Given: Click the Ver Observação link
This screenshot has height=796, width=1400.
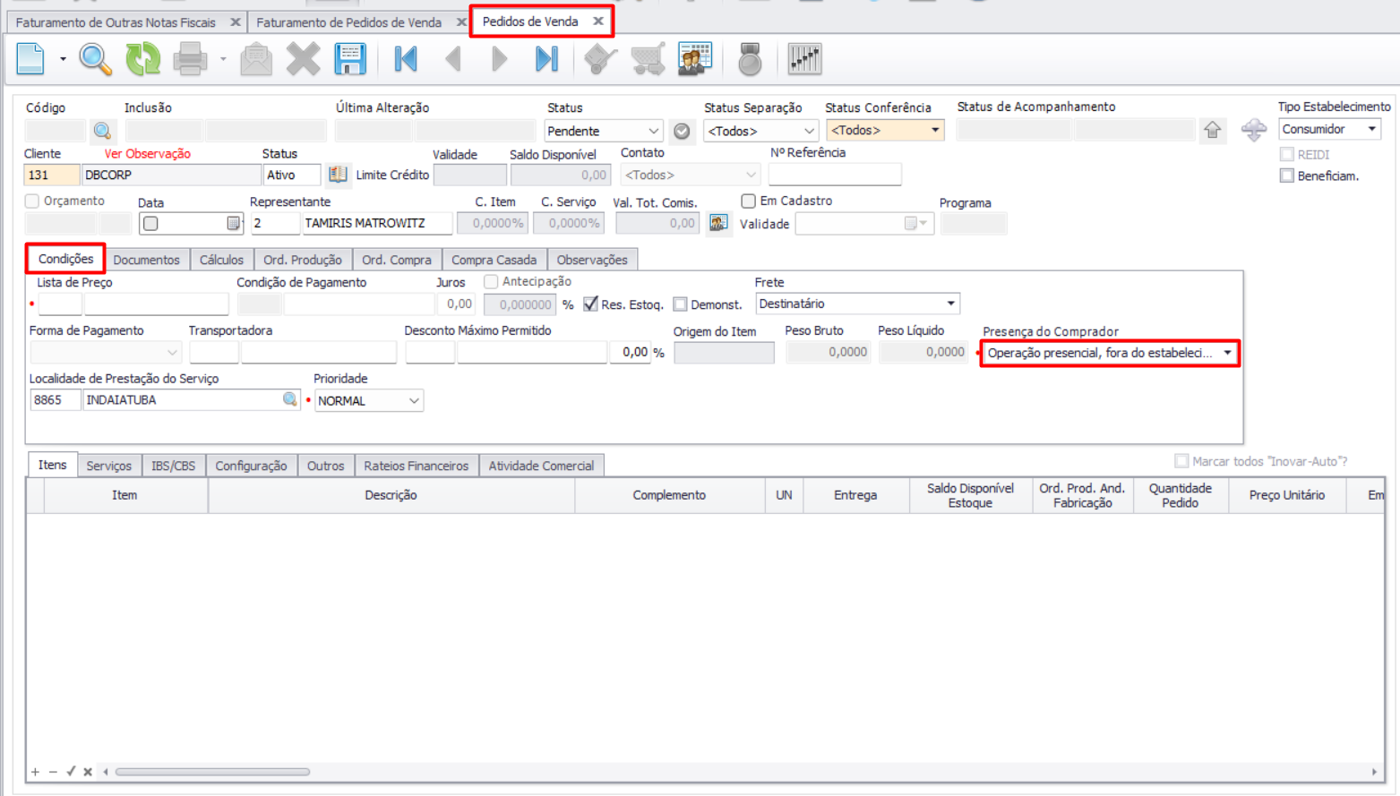Looking at the screenshot, I should 147,154.
